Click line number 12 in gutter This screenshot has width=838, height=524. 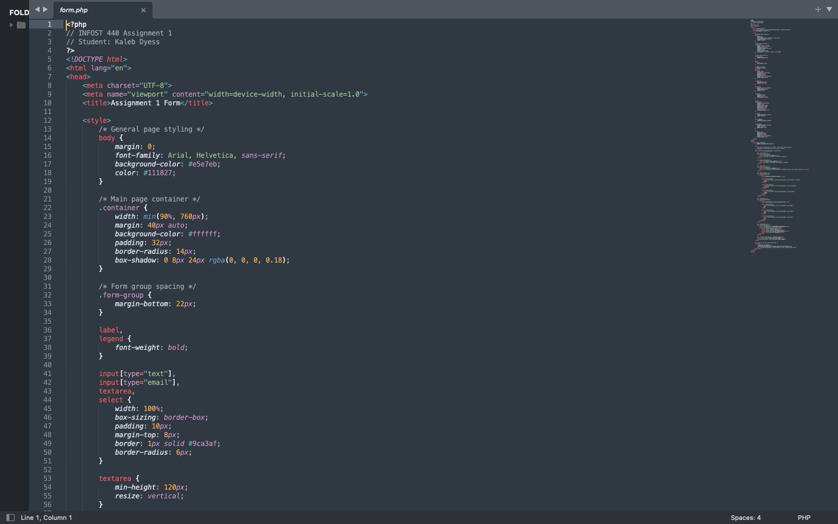(48, 121)
